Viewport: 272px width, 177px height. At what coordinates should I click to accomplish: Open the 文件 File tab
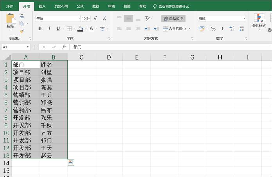[x=9, y=6]
